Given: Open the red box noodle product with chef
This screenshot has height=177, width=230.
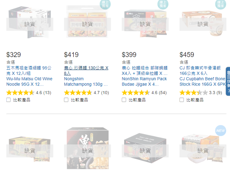Looking at the screenshot, I should click(88, 148).
